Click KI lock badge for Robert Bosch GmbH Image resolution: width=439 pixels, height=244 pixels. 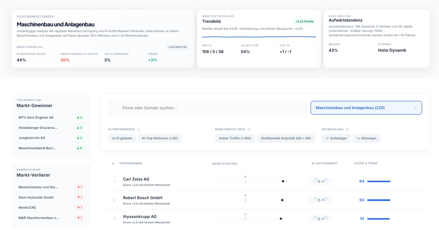tap(321, 200)
